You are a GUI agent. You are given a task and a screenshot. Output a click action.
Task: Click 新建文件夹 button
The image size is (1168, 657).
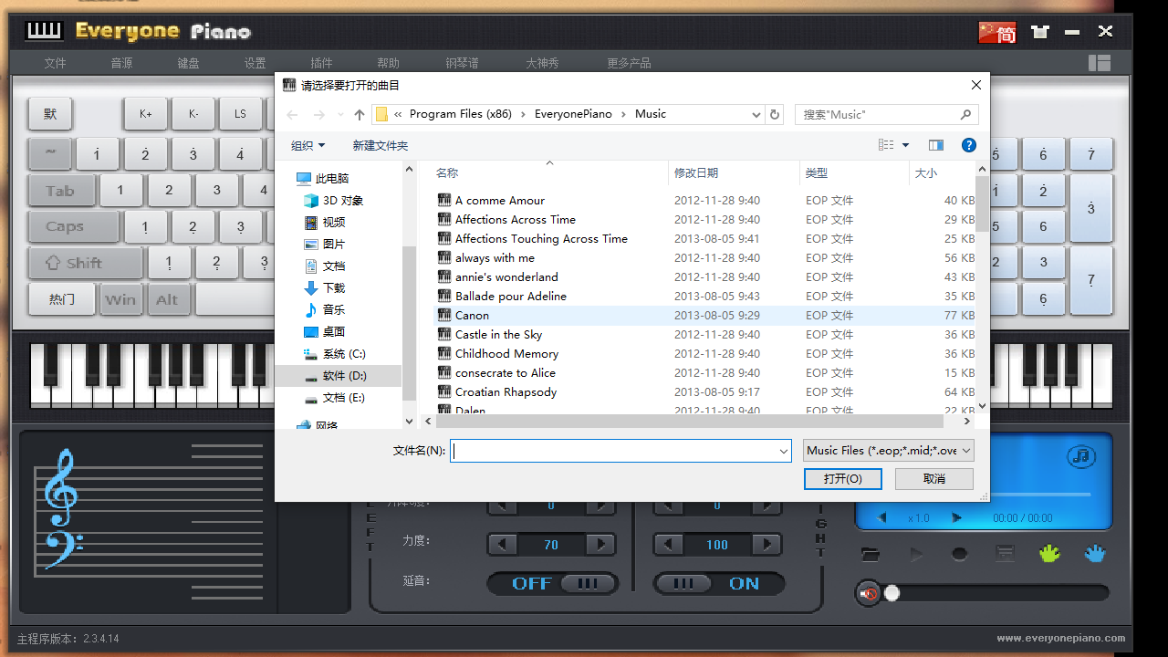coord(381,145)
